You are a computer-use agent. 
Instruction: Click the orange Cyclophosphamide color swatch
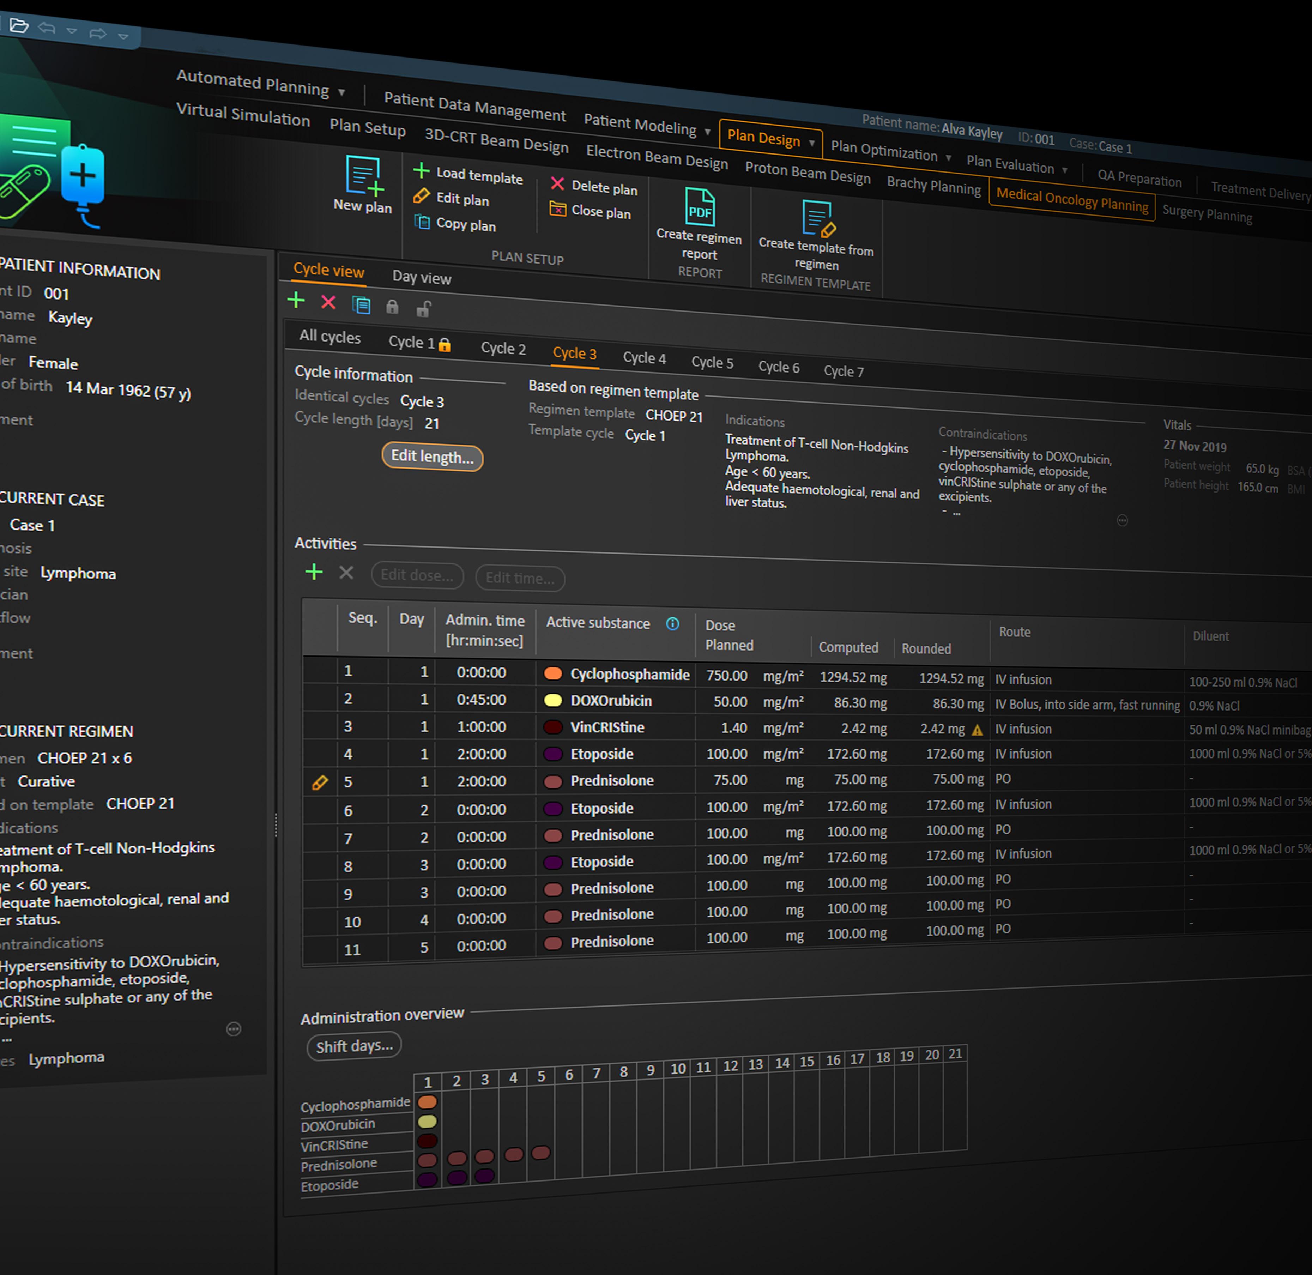point(552,673)
